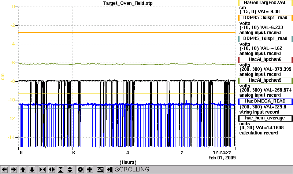Select the HacAi_hpchan6 curve legend

click(265, 60)
